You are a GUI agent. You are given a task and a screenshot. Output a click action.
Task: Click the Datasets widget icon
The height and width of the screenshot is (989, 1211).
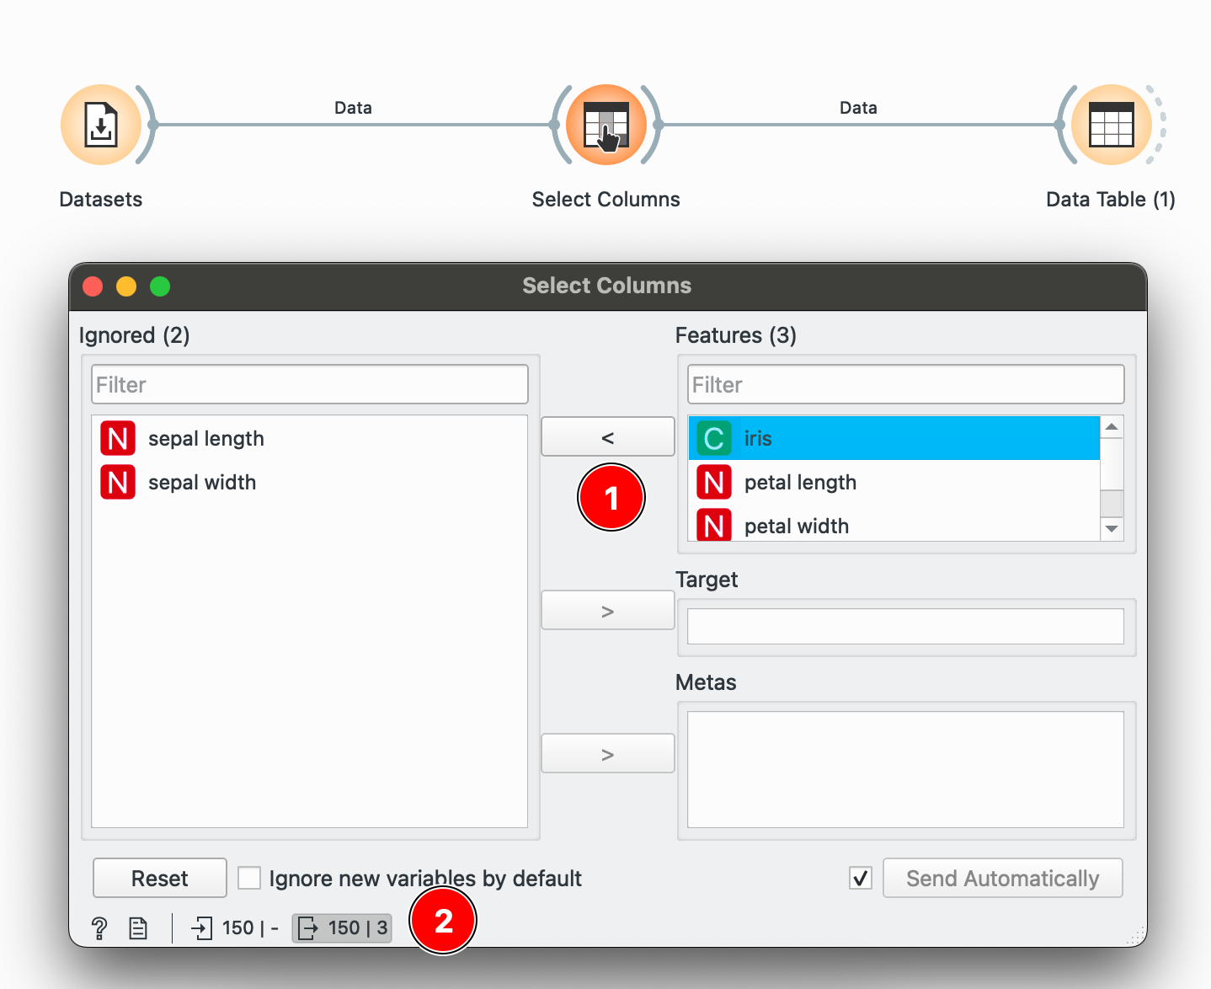click(101, 126)
